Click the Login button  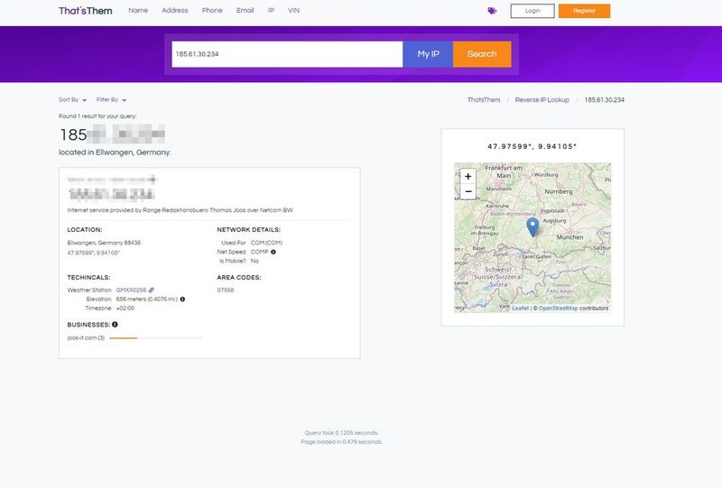pos(532,11)
